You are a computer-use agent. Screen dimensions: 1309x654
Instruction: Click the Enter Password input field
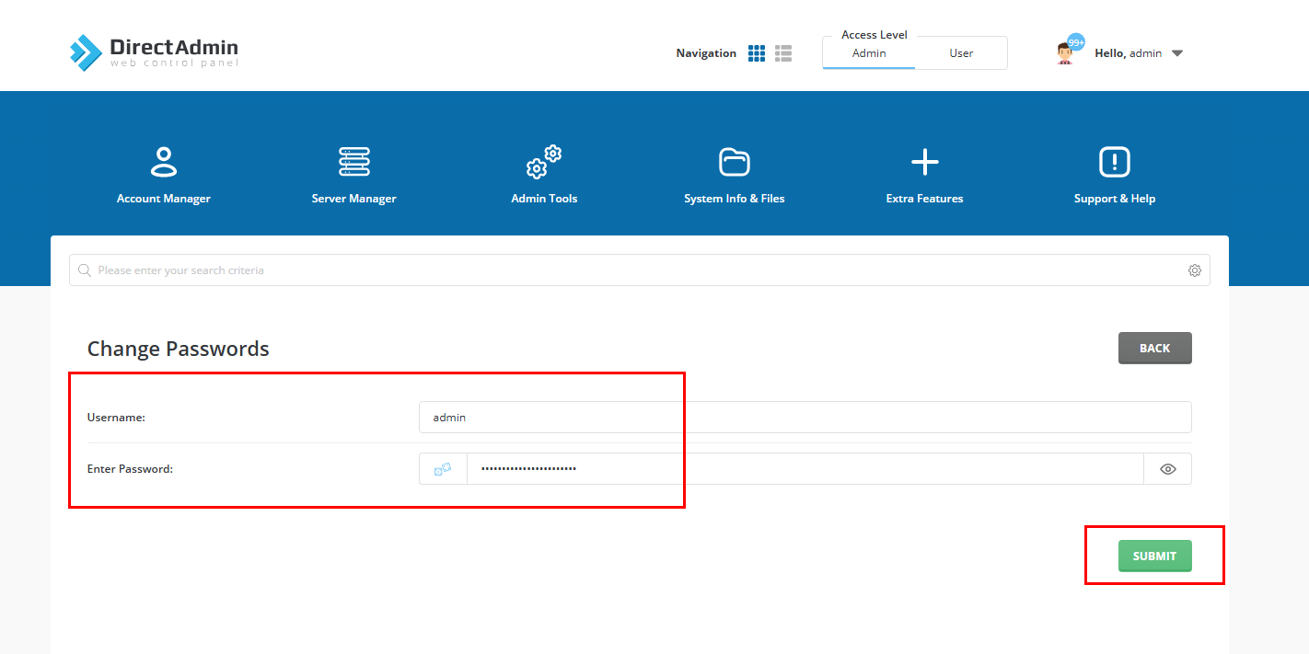pos(805,468)
